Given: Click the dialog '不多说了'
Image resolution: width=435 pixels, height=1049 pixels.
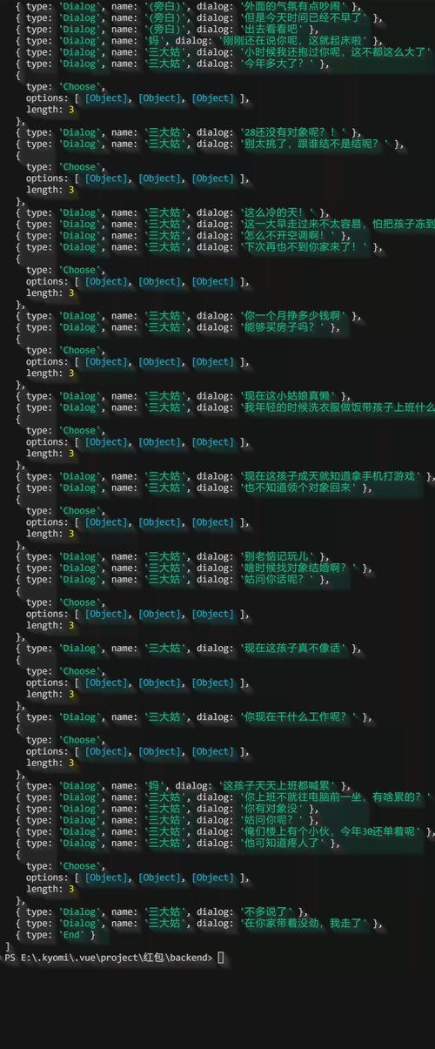Looking at the screenshot, I should tap(266, 911).
